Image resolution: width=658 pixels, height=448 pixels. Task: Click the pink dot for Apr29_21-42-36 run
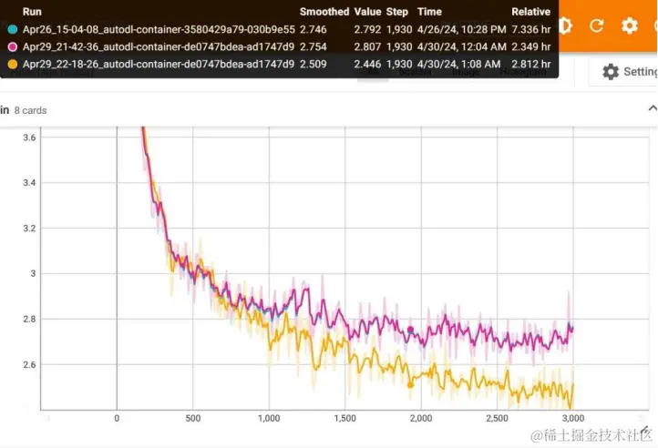13,46
